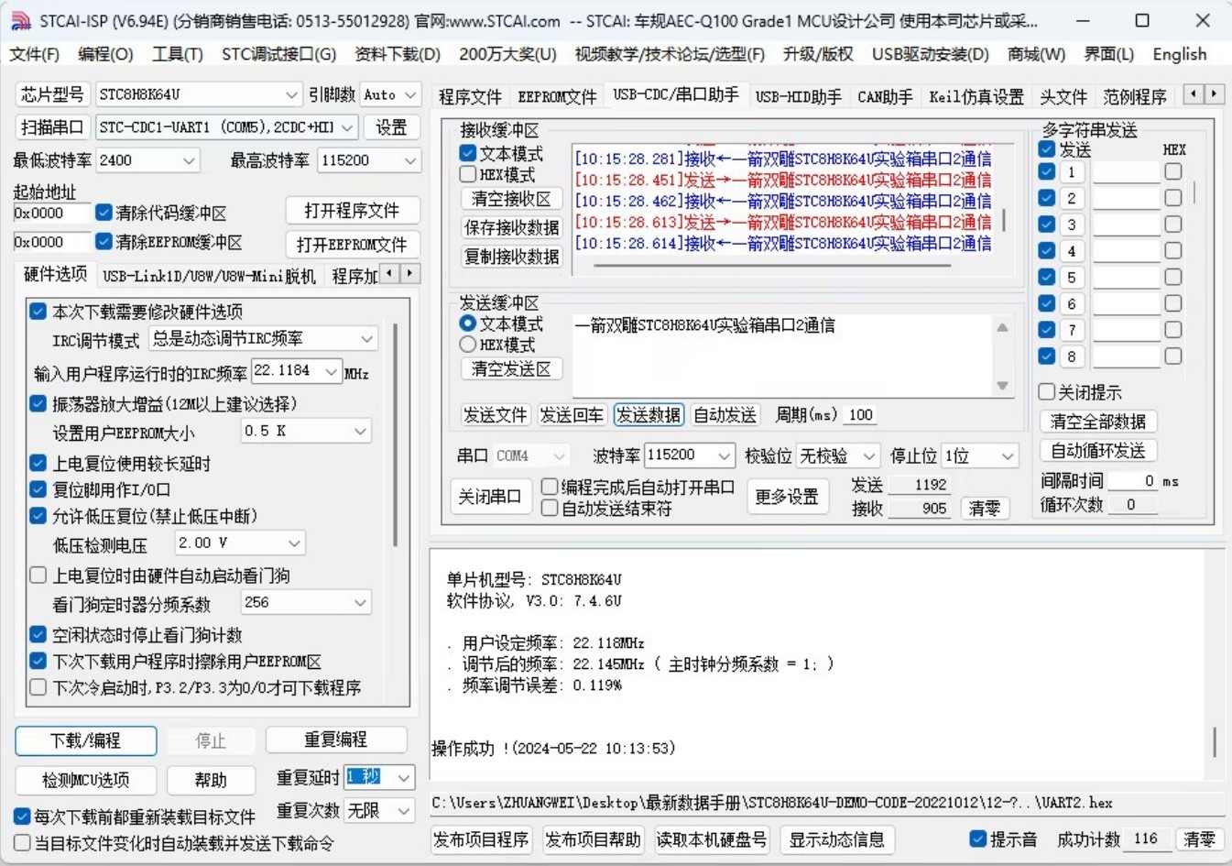Open IRC频率 22.1184 dropdown

pos(296,371)
